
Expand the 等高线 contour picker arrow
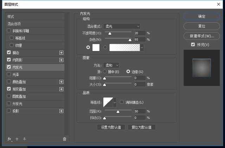114,102
